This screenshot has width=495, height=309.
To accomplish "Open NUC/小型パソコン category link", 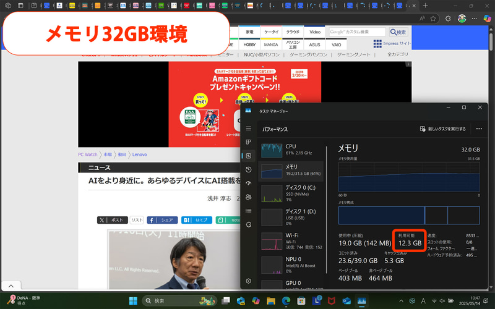I will click(262, 54).
